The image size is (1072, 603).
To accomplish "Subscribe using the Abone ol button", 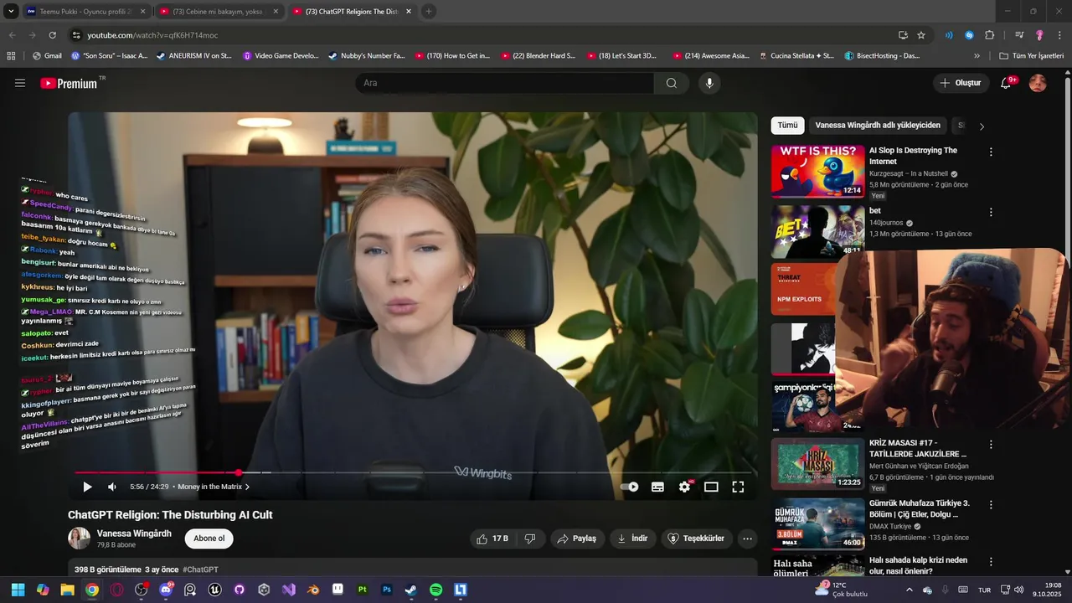I will [209, 539].
